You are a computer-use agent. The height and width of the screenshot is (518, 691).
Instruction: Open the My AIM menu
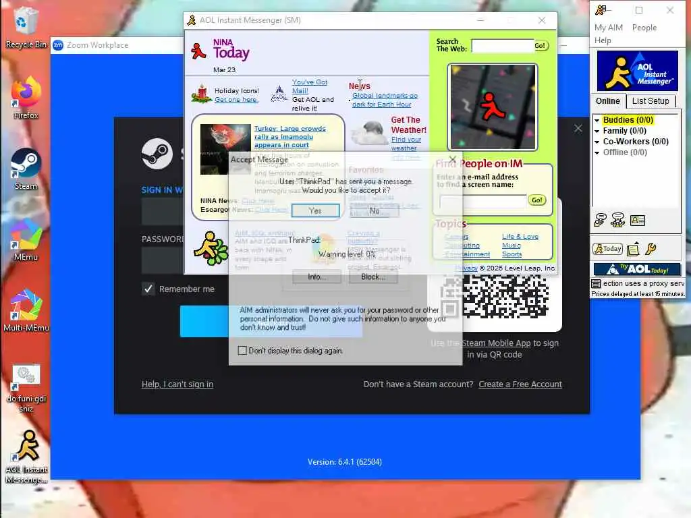(608, 27)
